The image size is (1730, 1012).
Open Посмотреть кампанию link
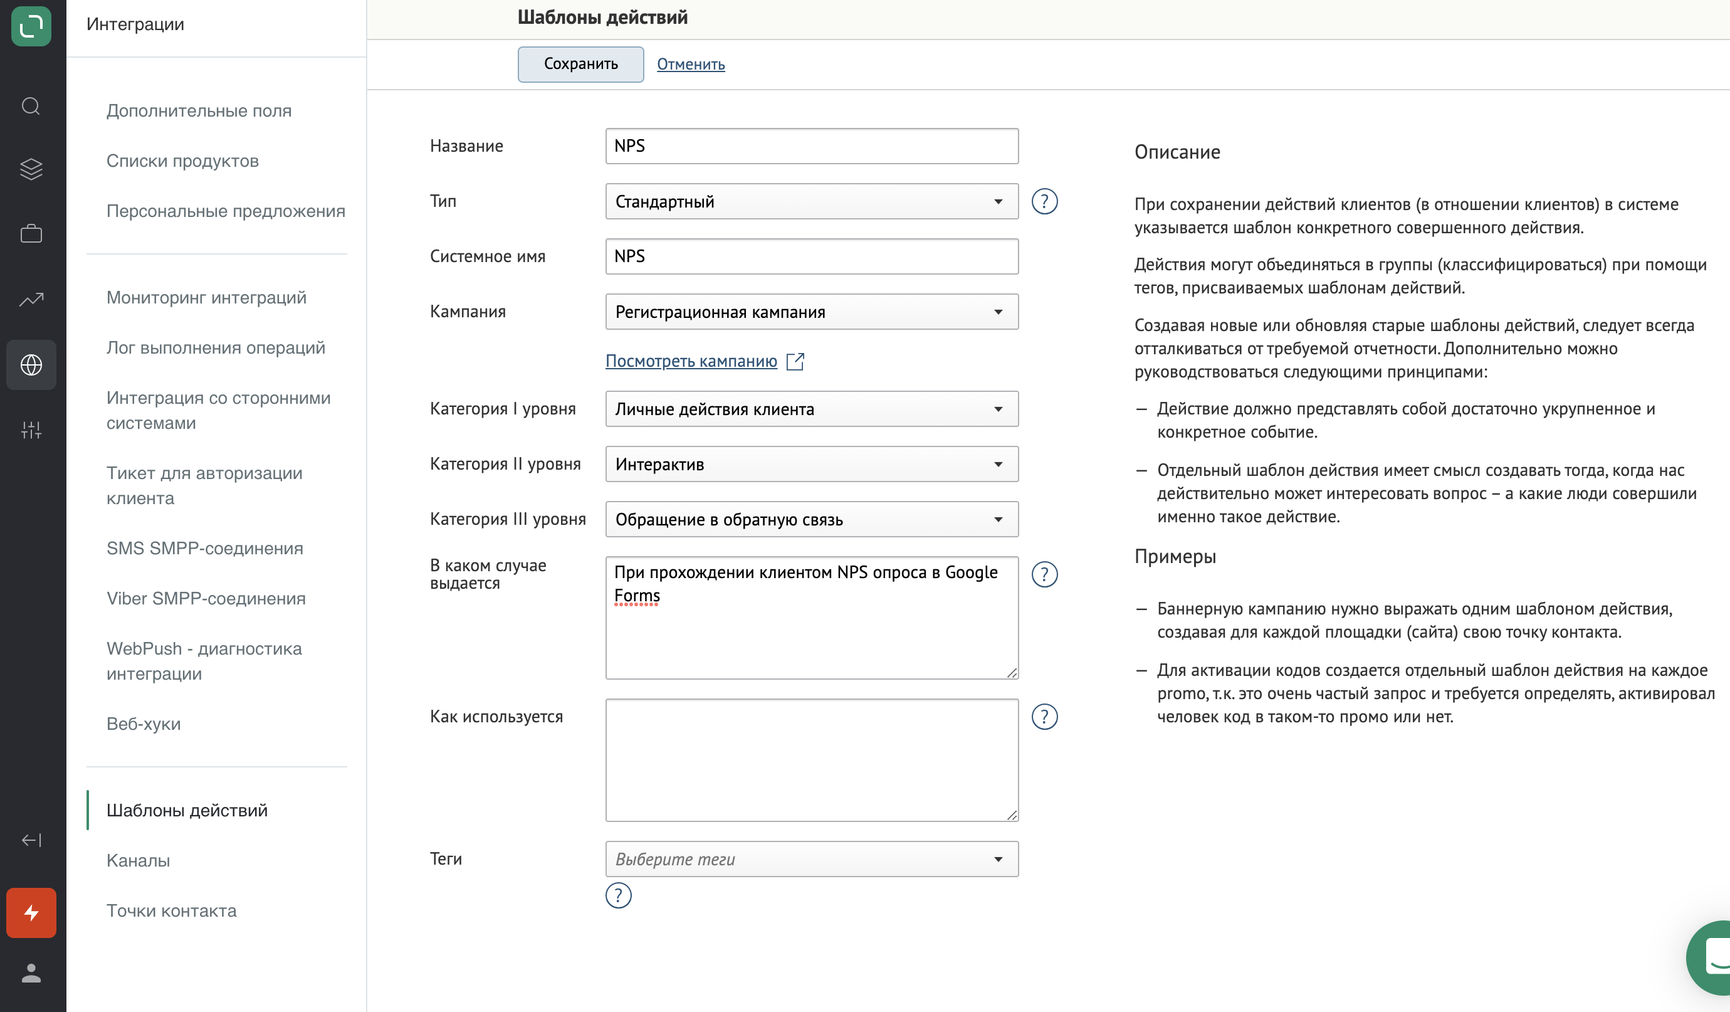(691, 361)
